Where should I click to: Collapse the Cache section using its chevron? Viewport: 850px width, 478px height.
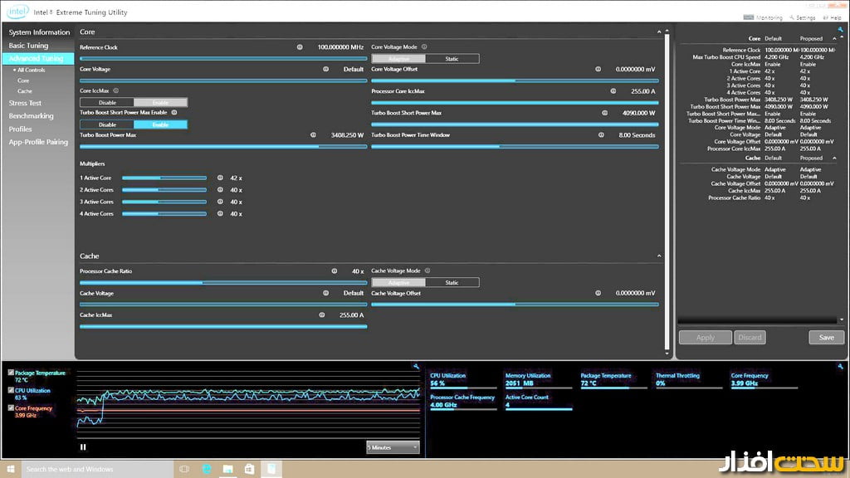pos(659,256)
